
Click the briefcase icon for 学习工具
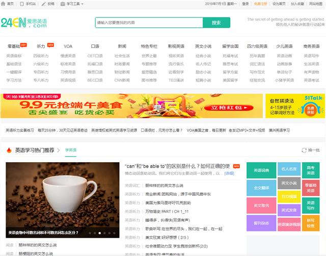[x=63, y=4]
